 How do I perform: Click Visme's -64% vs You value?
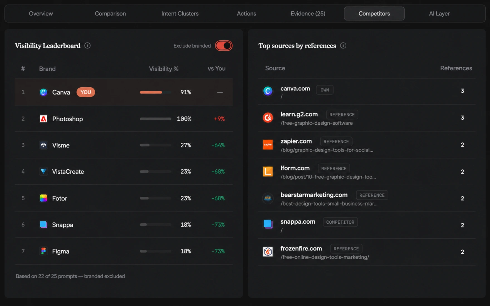click(x=218, y=145)
